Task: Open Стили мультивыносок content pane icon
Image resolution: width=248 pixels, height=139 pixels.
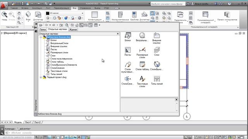Action: click(x=127, y=67)
